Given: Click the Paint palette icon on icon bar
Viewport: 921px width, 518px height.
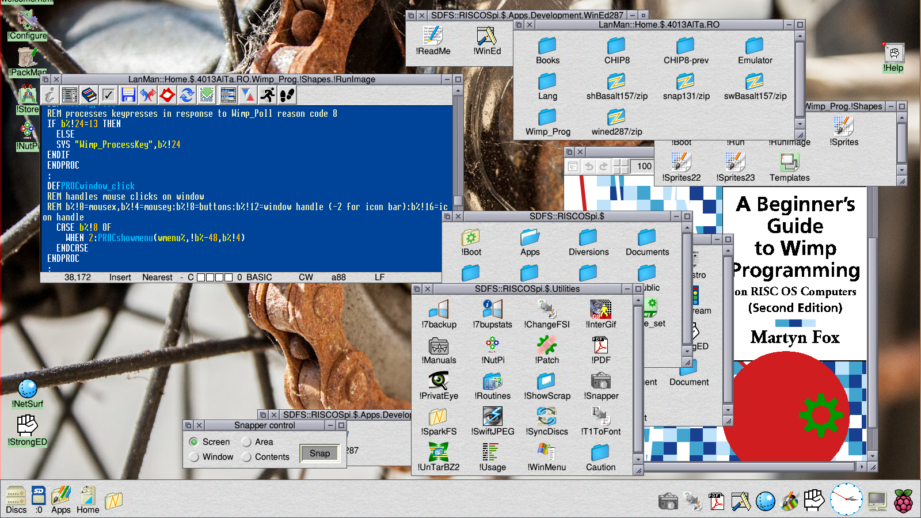Looking at the screenshot, I should (x=790, y=502).
